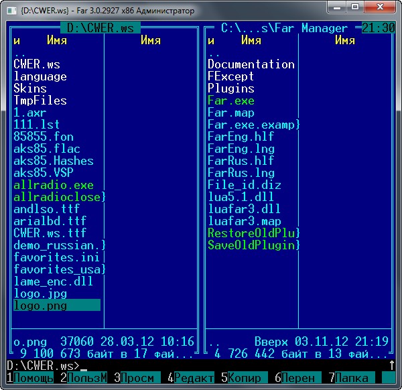The image size is (402, 390).
Task: Select the Plugins folder
Action: coord(230,88)
